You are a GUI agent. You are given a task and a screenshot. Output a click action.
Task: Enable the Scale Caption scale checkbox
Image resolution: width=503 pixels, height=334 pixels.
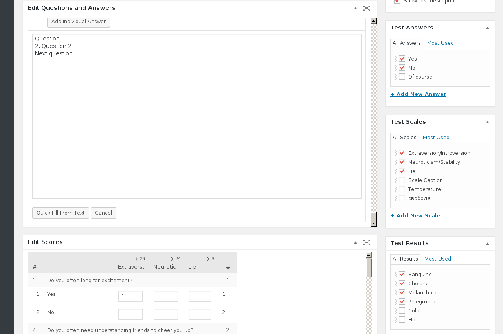pos(402,180)
